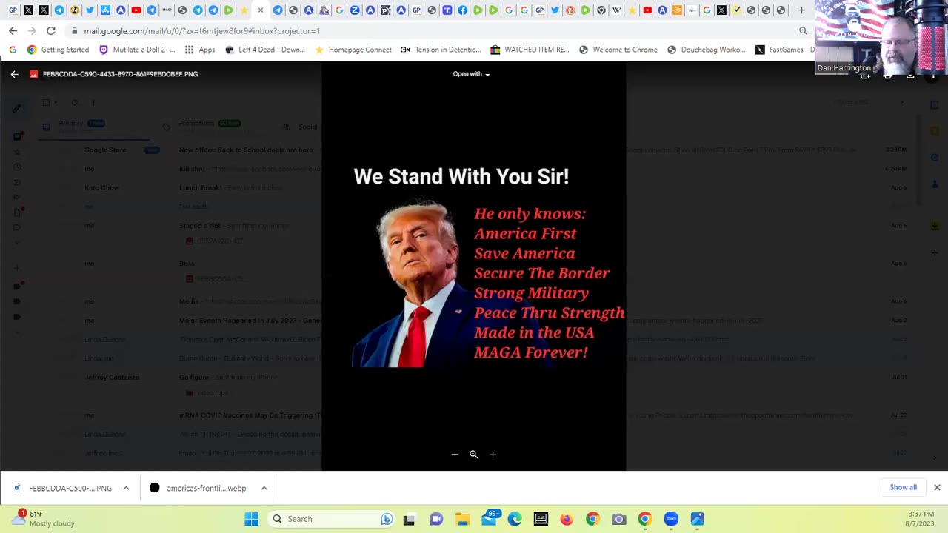Open File Explorer from the taskbar
This screenshot has height=533, width=948.
tap(462, 519)
